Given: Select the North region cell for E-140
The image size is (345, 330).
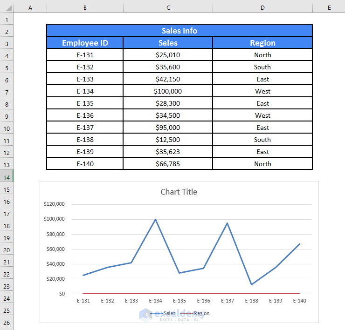Looking at the screenshot, I should tap(262, 163).
